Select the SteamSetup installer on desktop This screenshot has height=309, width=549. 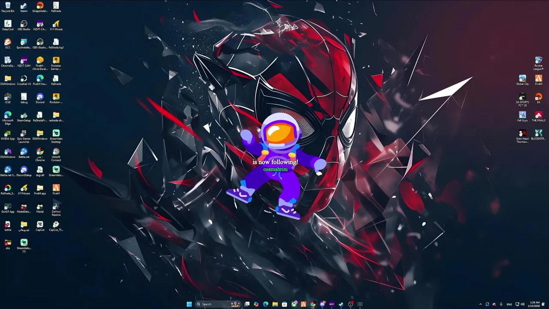(x=24, y=117)
